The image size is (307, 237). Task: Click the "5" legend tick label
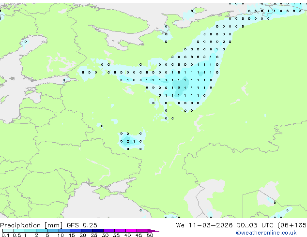coord(47,235)
